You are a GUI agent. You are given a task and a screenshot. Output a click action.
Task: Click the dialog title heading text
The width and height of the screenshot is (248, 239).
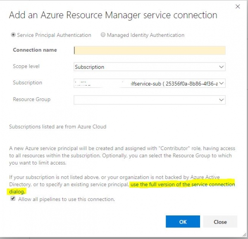click(113, 15)
